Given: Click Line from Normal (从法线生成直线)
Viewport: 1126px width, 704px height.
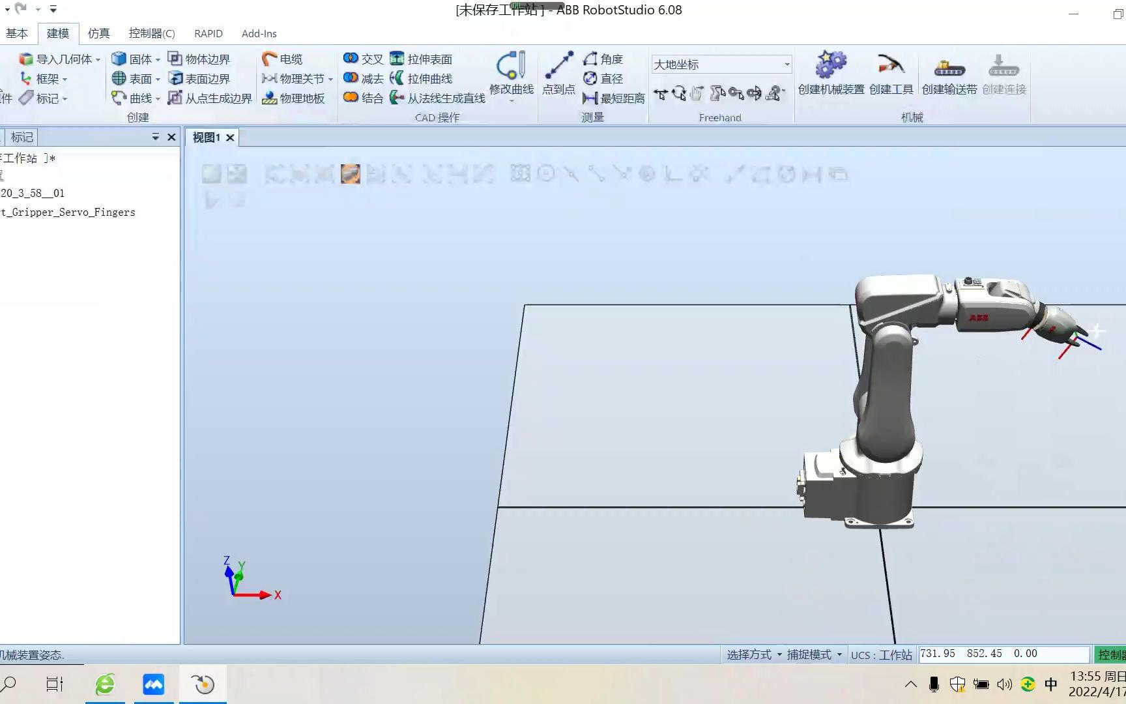Looking at the screenshot, I should pyautogui.click(x=437, y=98).
